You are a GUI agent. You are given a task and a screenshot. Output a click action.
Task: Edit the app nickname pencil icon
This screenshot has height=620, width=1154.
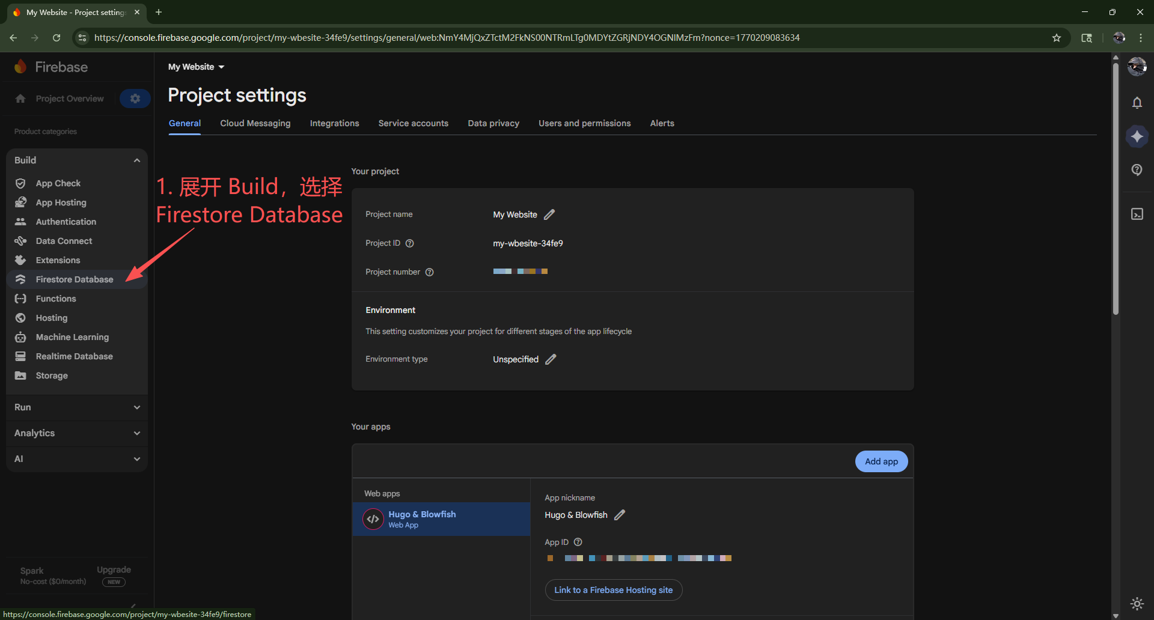[x=620, y=515]
